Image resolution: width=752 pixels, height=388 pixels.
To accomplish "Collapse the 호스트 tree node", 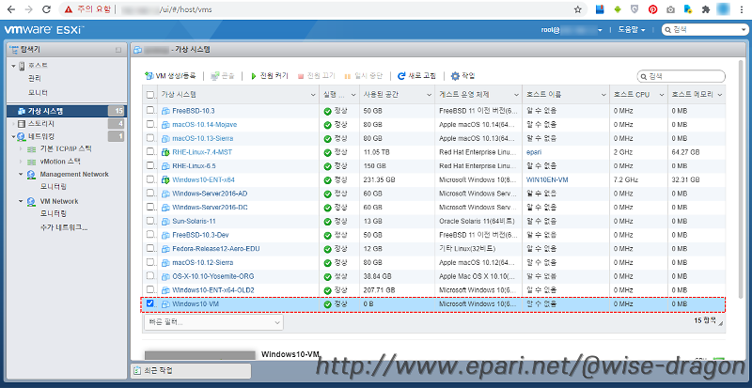I will 13,65.
